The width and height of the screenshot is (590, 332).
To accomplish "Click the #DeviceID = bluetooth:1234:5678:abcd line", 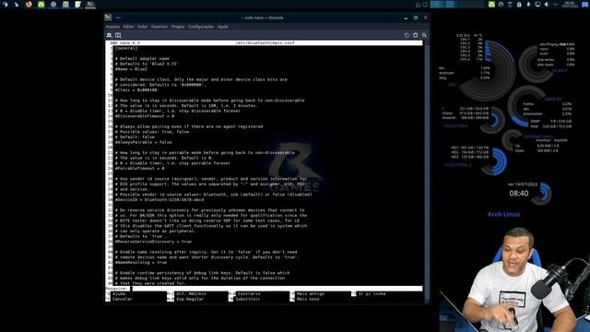I will [x=159, y=200].
